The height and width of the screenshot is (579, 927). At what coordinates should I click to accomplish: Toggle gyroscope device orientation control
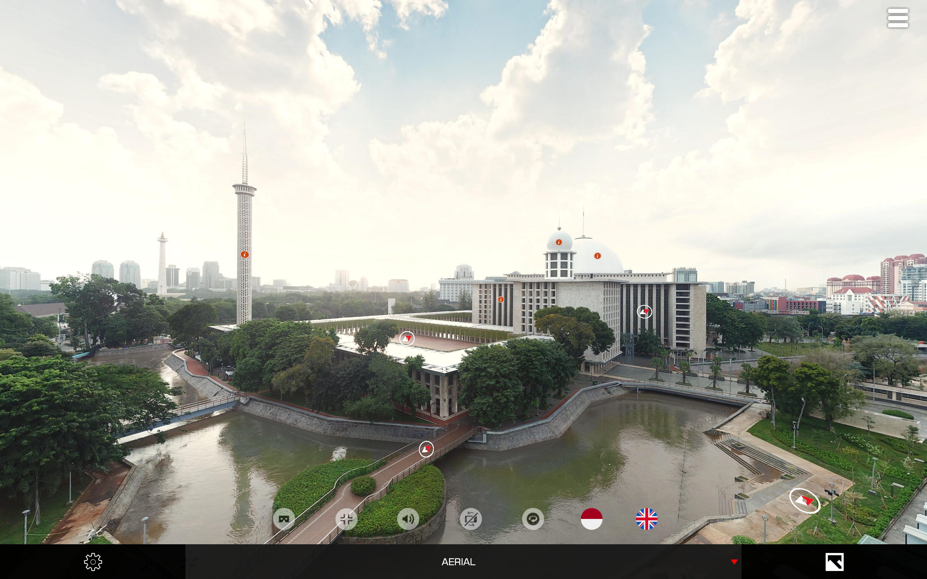click(x=470, y=519)
